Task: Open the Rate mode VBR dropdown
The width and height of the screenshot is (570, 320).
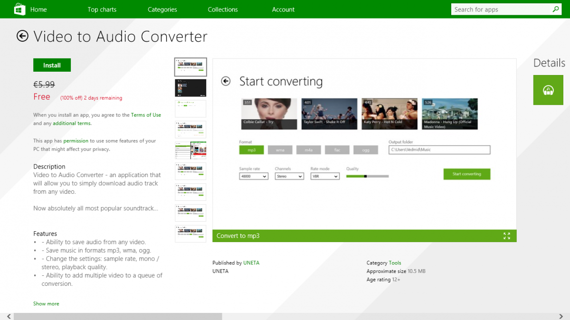Action: click(x=325, y=176)
